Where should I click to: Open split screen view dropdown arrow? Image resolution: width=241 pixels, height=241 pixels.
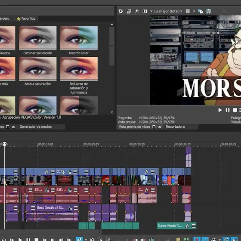coord(151,11)
